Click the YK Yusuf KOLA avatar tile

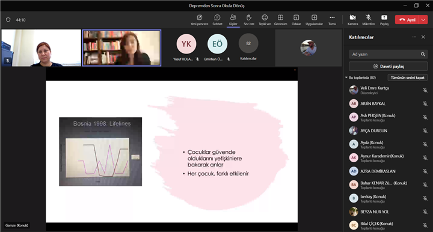[x=186, y=44]
